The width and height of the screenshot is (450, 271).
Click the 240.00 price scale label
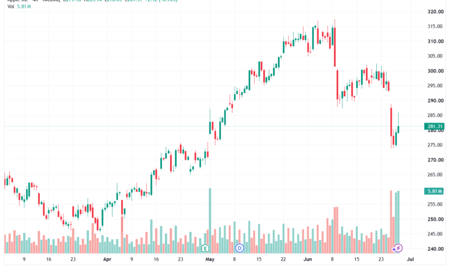click(436, 249)
